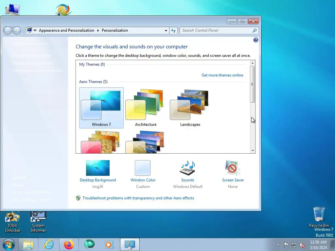Click the themes list scroll up arrow
Screen dimensions: 335x251
click(253, 63)
